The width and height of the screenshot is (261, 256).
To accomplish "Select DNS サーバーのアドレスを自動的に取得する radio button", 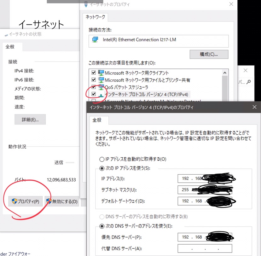I will [x=102, y=217].
